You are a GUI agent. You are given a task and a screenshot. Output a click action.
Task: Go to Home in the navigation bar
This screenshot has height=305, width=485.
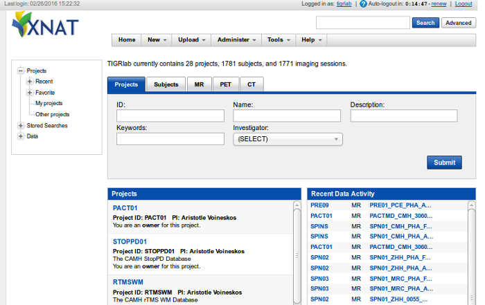tap(127, 40)
